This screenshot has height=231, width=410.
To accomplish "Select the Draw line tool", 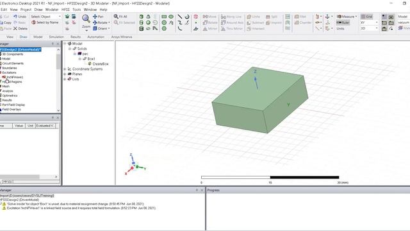I will (180, 17).
